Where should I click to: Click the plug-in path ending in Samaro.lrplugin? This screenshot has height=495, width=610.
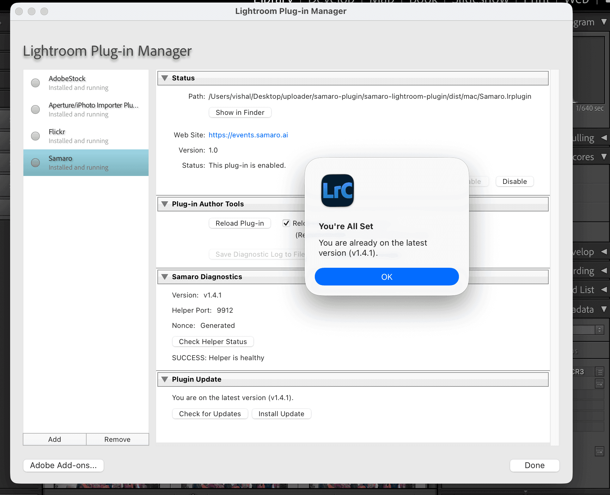pyautogui.click(x=370, y=97)
